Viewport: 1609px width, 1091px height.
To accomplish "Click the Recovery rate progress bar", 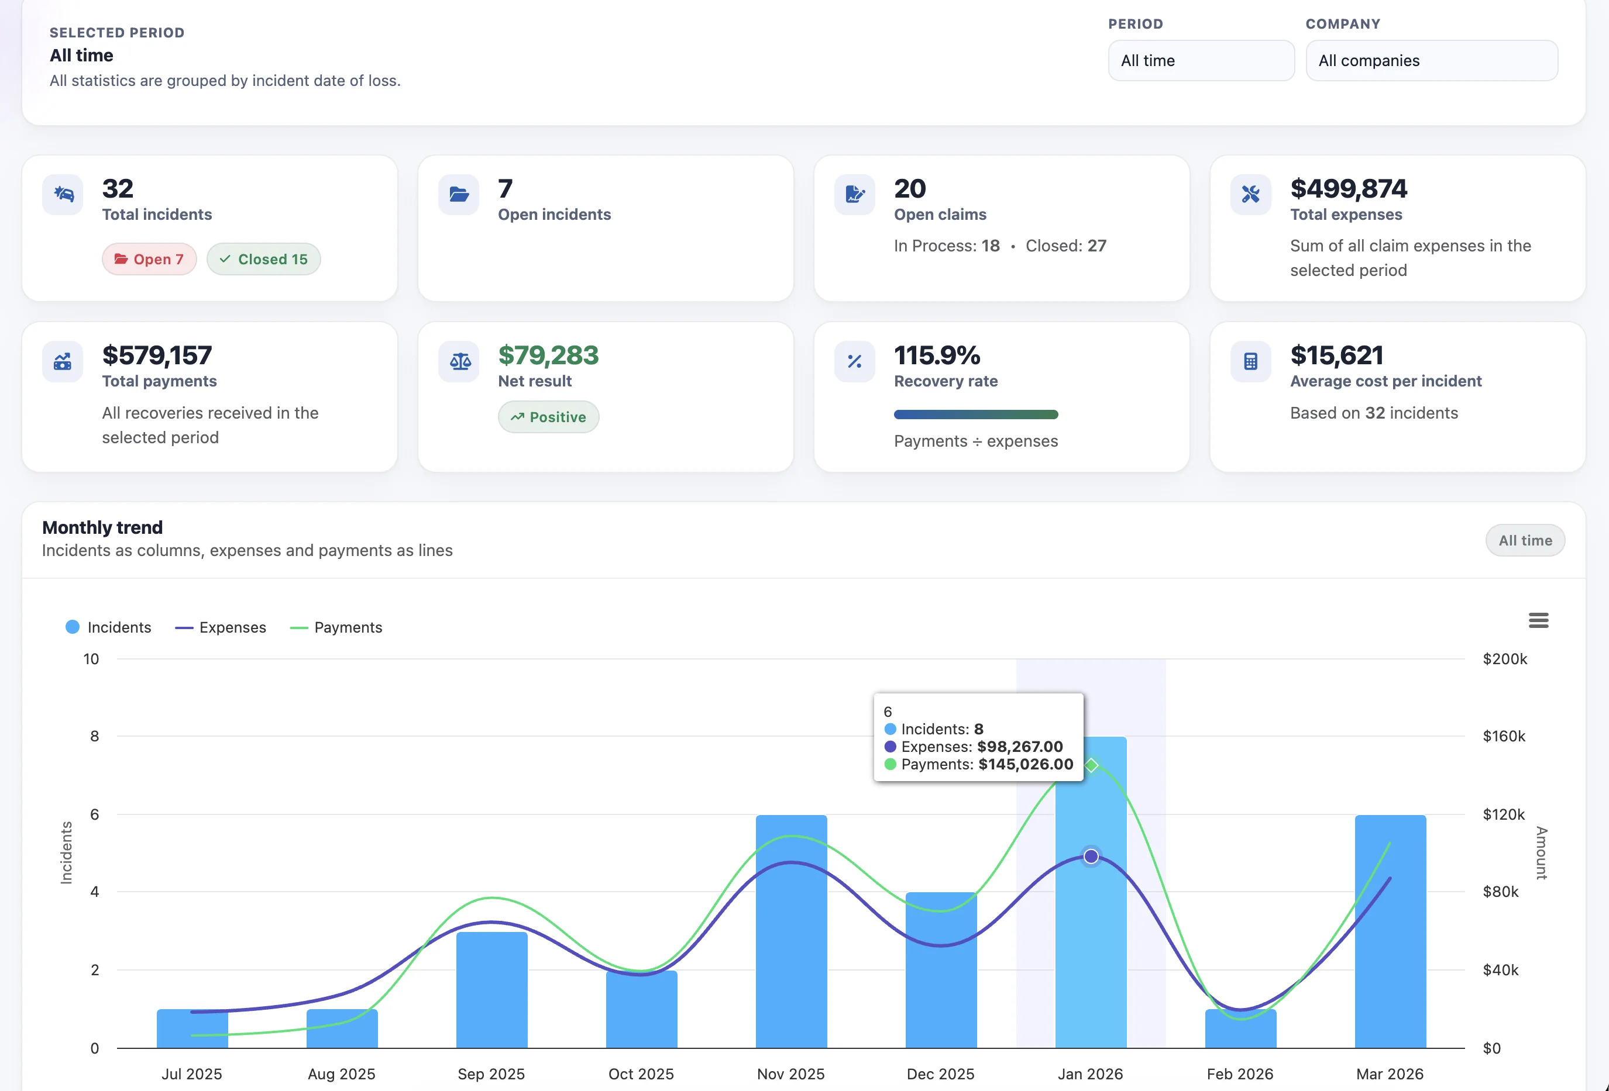I will (976, 415).
